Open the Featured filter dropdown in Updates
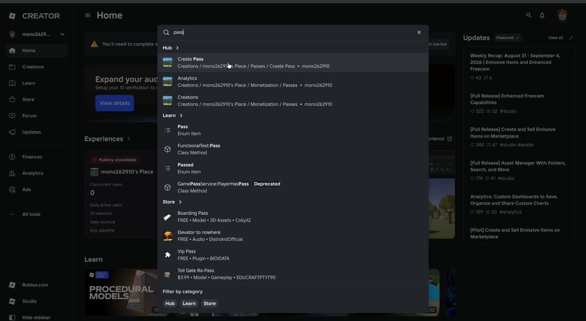The image size is (586, 321). 508,38
